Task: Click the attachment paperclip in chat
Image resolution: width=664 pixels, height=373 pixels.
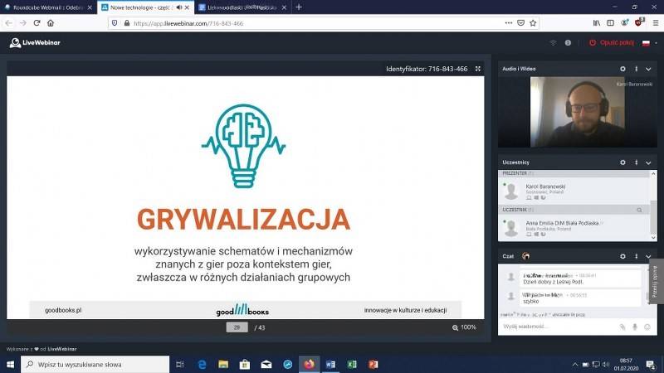Action: [x=622, y=327]
